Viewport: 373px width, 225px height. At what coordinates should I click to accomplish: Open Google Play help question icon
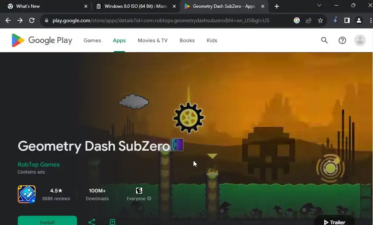click(342, 40)
